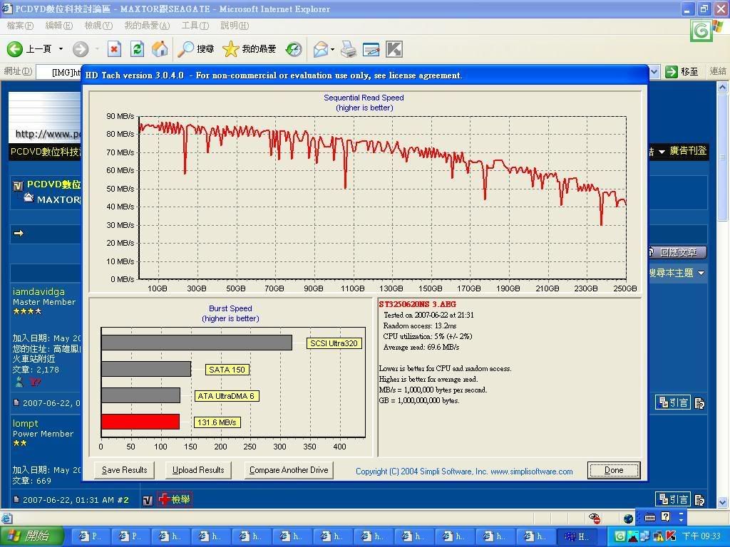
Task: Click the grey Forward arrow button
Action: (80, 49)
